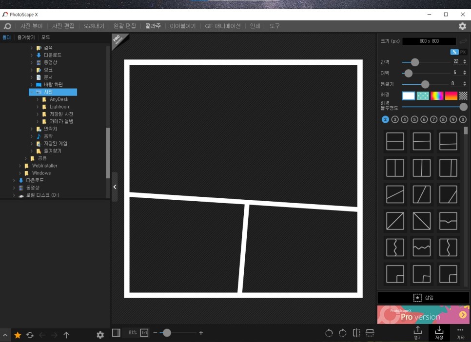Click the 1:1 actual size icon
The image size is (471, 342).
pyautogui.click(x=144, y=333)
